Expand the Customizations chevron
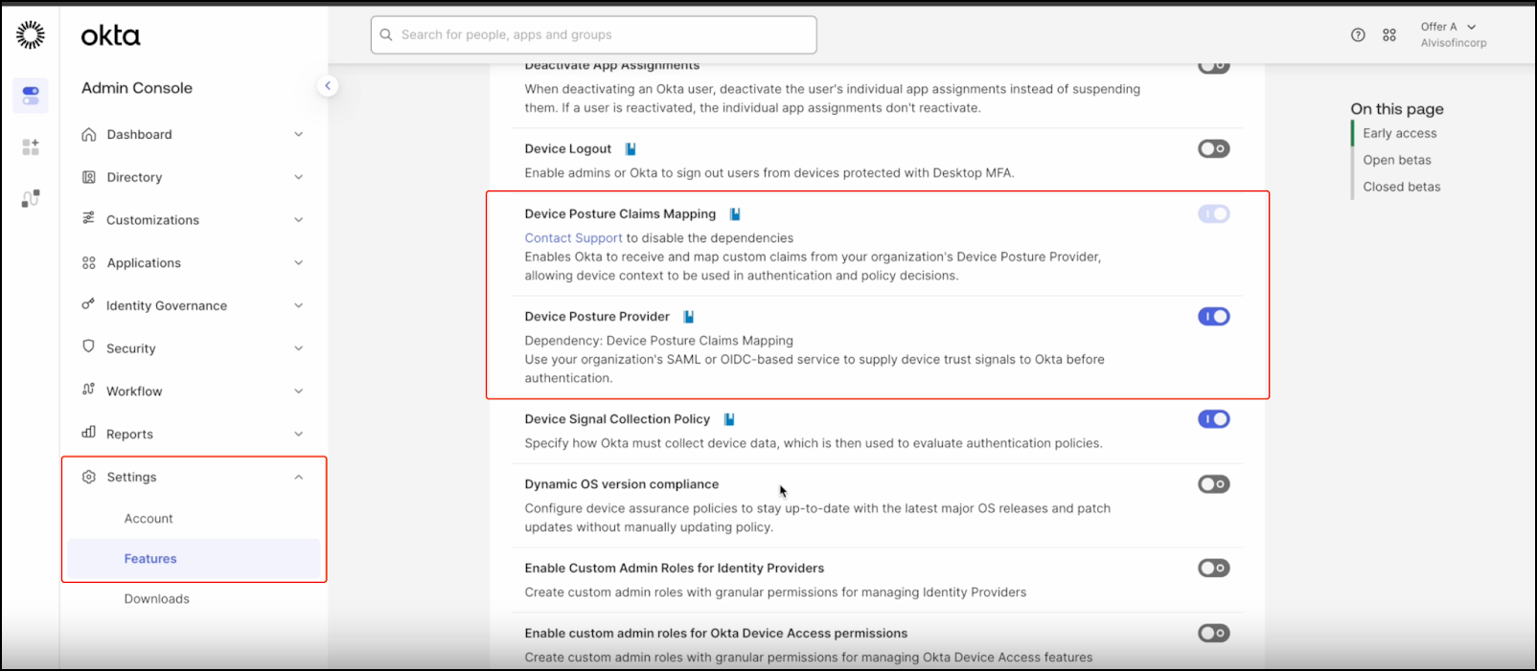The width and height of the screenshot is (1537, 671). pyautogui.click(x=299, y=220)
